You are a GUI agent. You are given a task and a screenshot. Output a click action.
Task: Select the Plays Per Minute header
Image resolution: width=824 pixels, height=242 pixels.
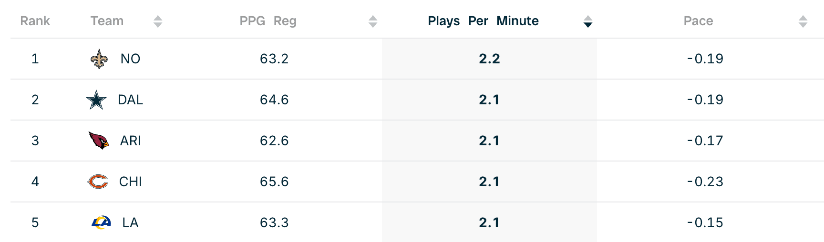coord(483,21)
